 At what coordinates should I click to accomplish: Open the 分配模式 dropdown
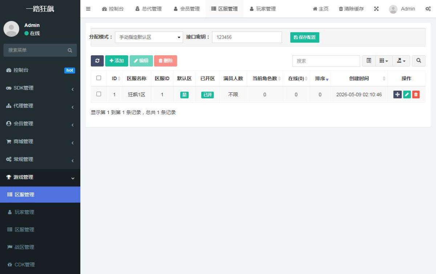149,37
